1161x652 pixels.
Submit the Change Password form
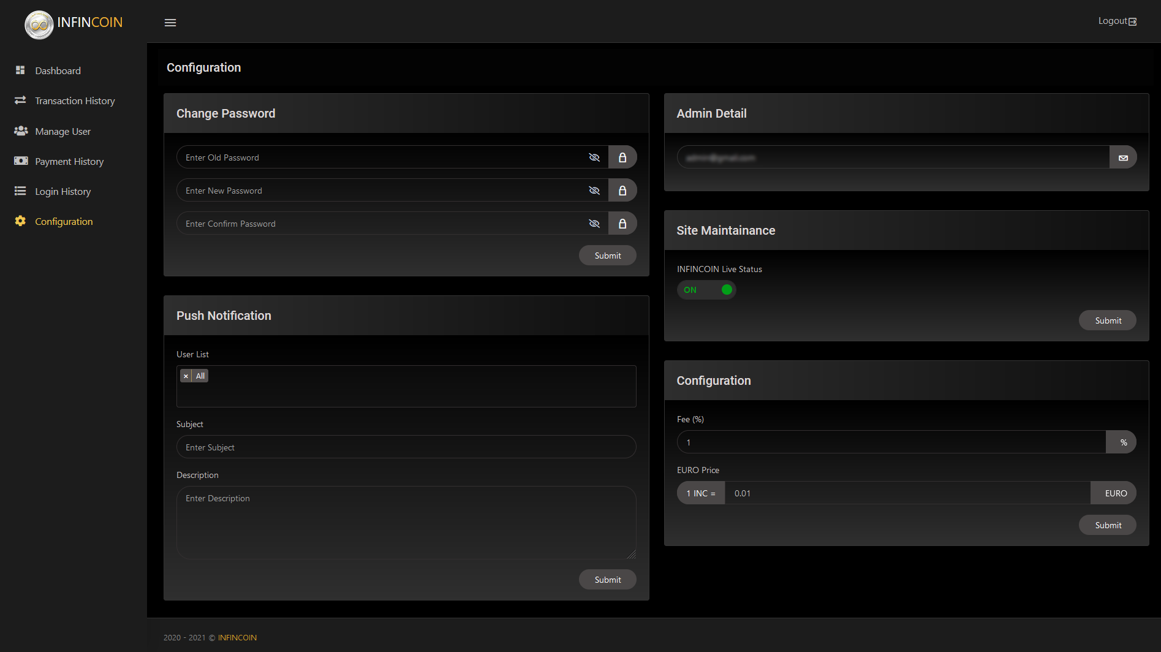click(607, 256)
